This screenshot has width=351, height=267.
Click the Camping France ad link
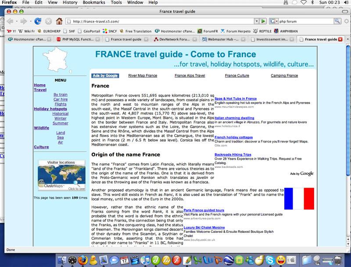(x=284, y=75)
